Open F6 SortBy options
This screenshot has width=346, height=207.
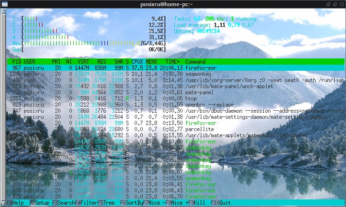tap(131, 203)
